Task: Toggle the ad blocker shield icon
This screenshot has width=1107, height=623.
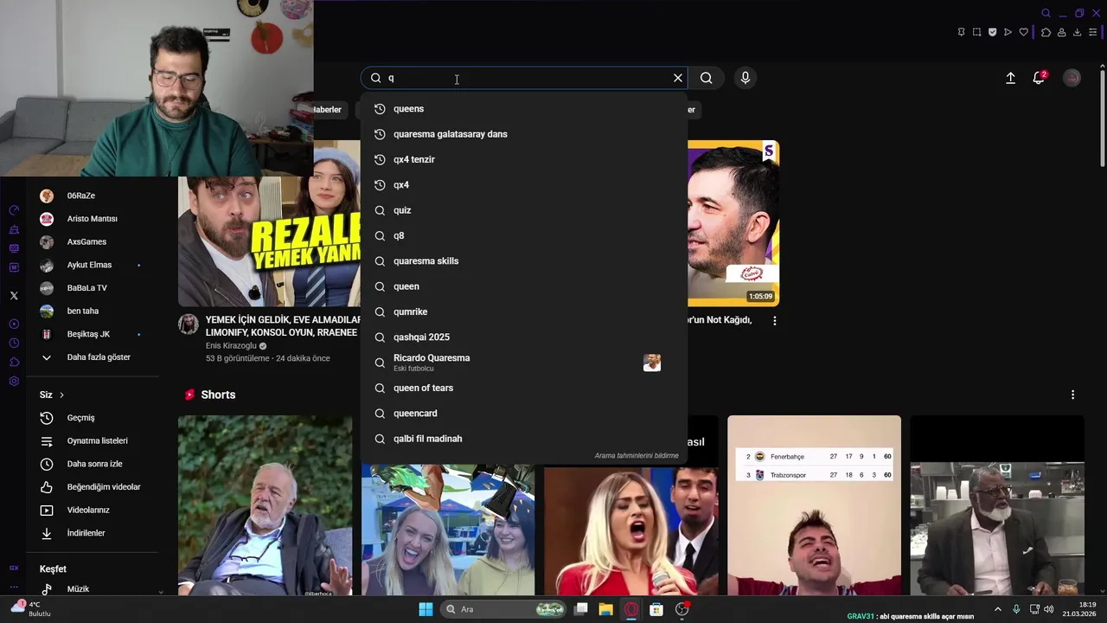Action: click(x=992, y=32)
